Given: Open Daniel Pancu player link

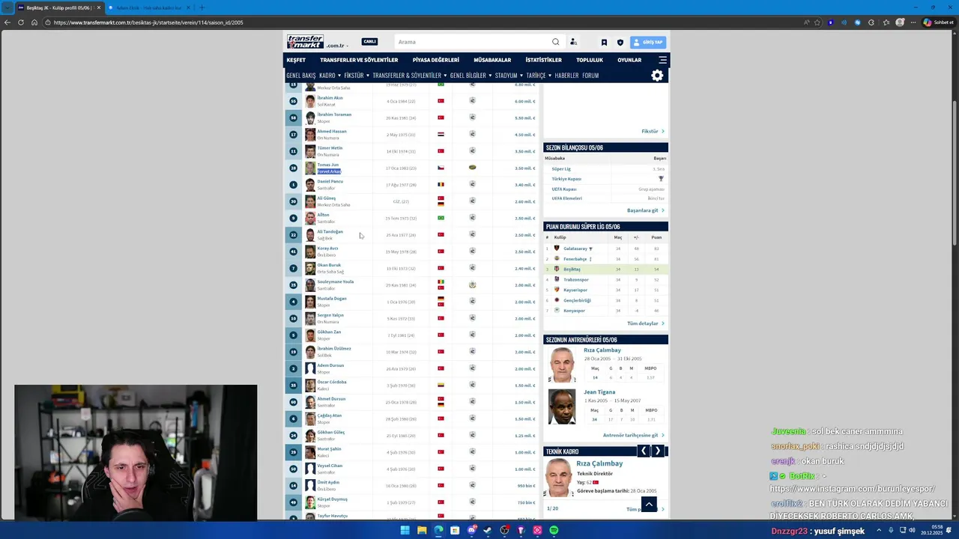Looking at the screenshot, I should coord(330,181).
